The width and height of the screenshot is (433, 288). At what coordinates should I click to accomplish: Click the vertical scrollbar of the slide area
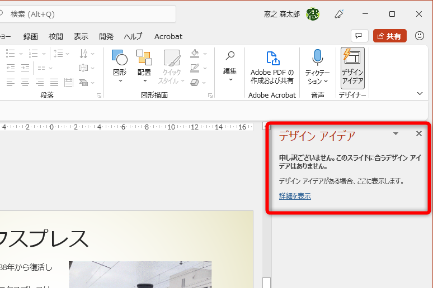[266, 204]
